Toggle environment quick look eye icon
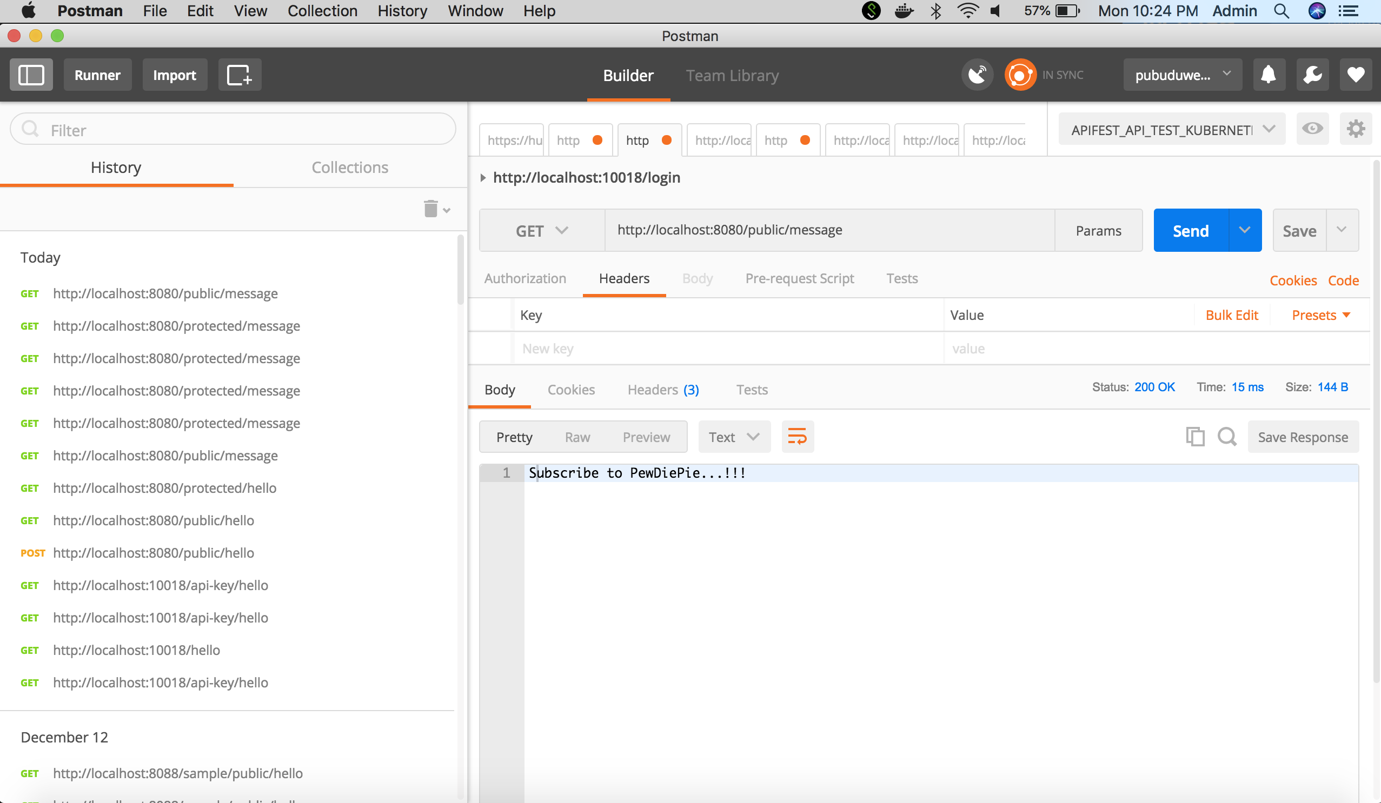This screenshot has width=1381, height=803. click(1312, 129)
